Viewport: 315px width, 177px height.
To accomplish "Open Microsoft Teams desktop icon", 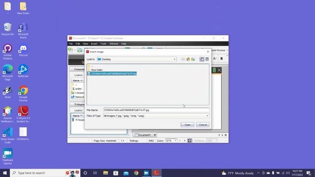I will coord(23,30).
